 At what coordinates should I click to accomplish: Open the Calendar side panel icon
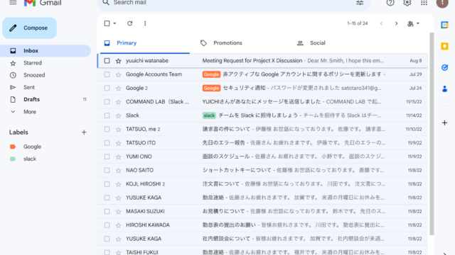[x=444, y=25]
